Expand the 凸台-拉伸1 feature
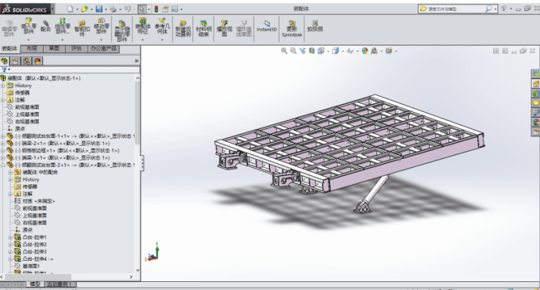 click(10, 237)
